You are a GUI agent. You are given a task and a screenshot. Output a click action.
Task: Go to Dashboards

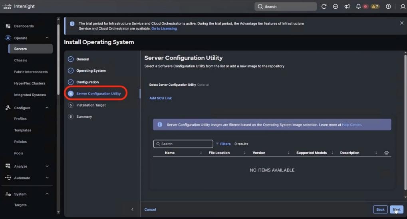tap(24, 26)
